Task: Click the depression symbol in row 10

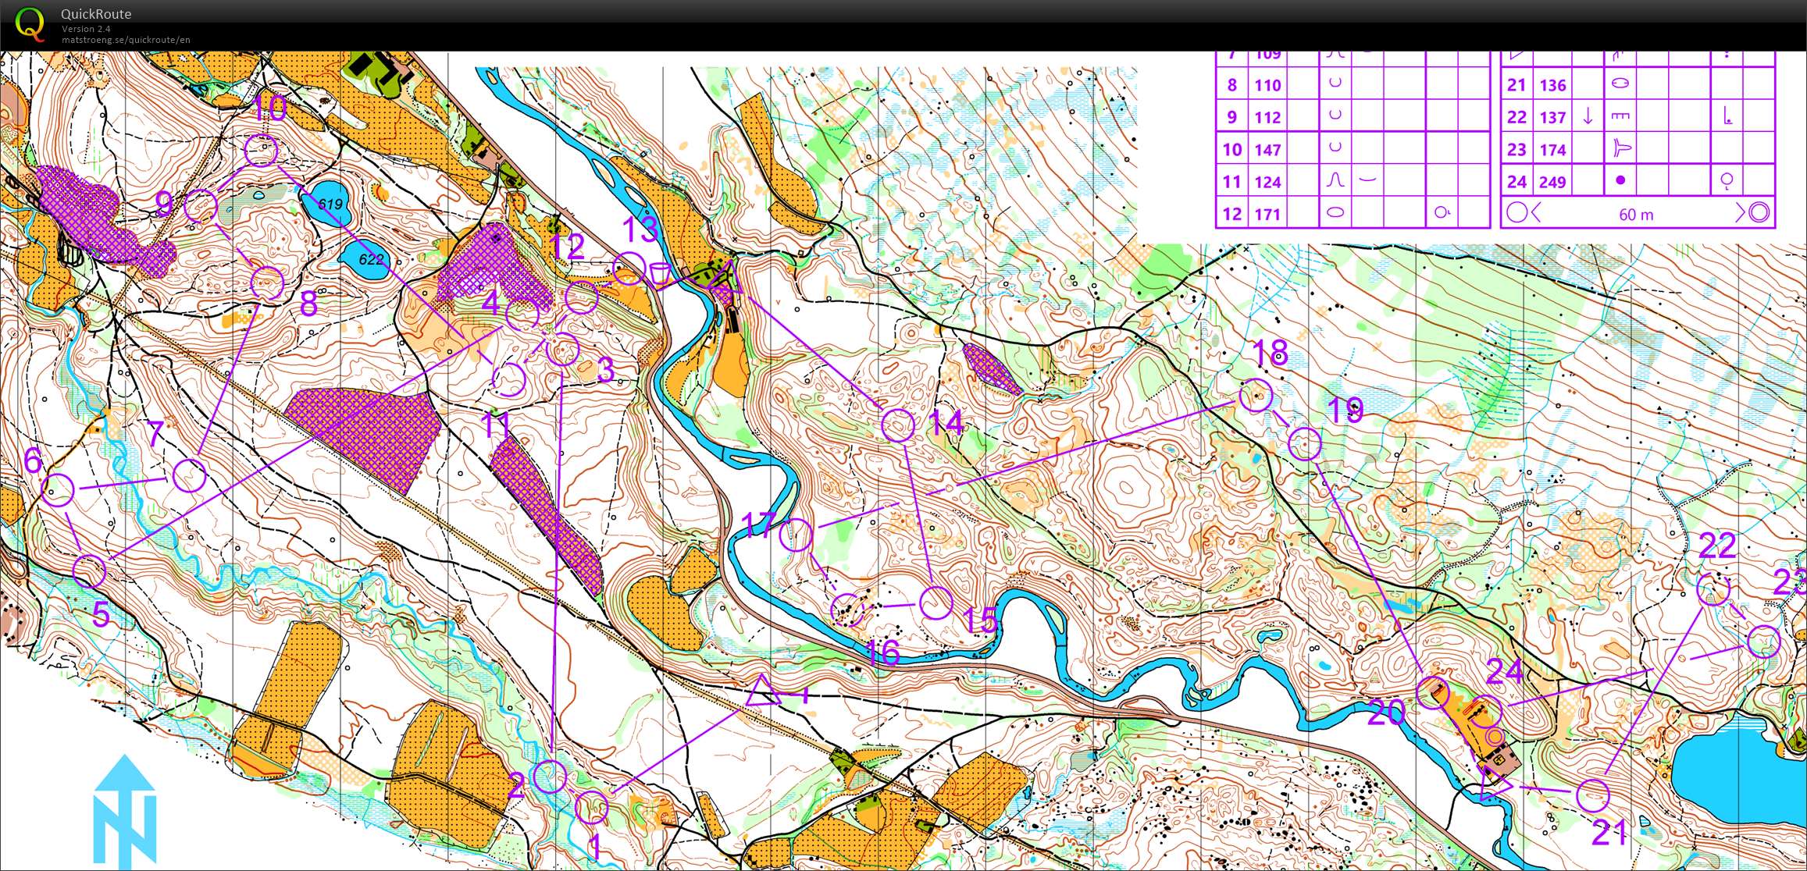Action: point(1335,148)
